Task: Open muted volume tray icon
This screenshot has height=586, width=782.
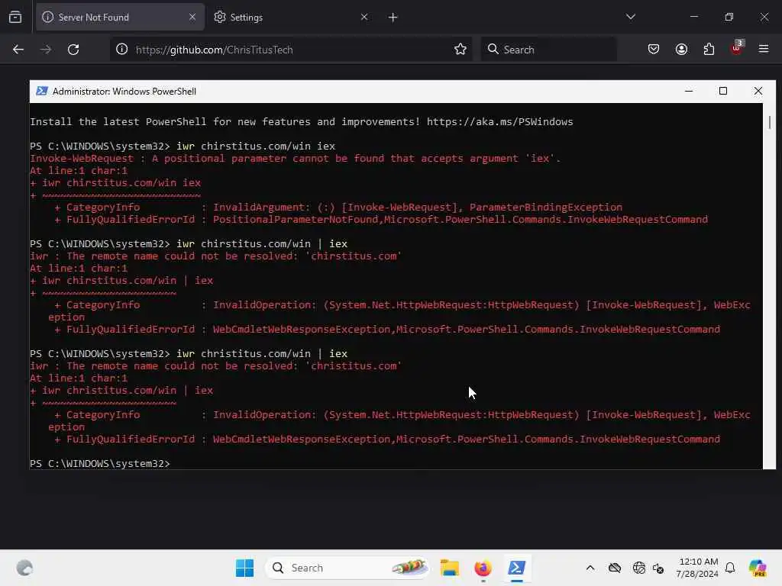Action: click(658, 568)
